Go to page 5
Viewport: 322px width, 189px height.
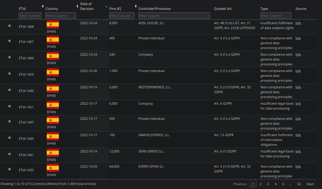click(283, 184)
